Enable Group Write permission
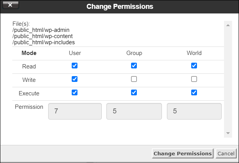Image resolution: width=239 pixels, height=163 pixels. pyautogui.click(x=134, y=79)
